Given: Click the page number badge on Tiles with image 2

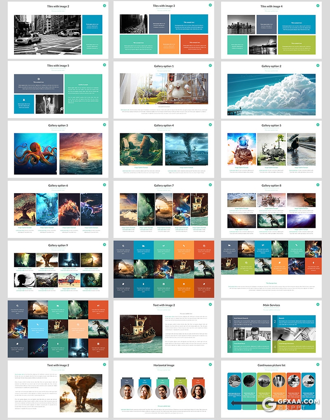Looking at the screenshot, I should (104, 6).
